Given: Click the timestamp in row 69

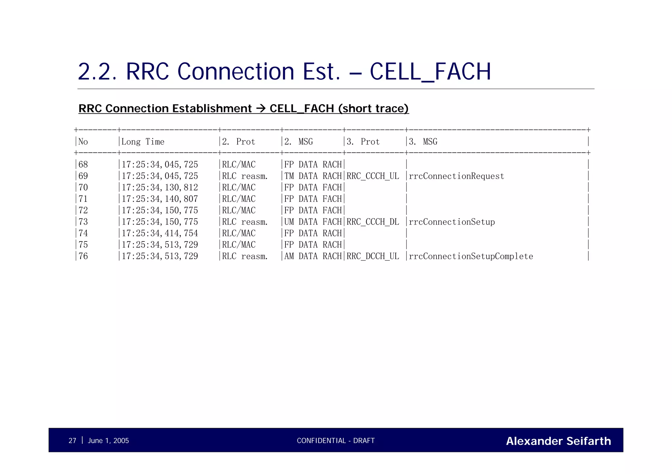Looking at the screenshot, I should pyautogui.click(x=160, y=176).
